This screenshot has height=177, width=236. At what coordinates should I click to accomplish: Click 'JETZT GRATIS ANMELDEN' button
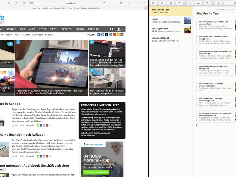point(96,172)
